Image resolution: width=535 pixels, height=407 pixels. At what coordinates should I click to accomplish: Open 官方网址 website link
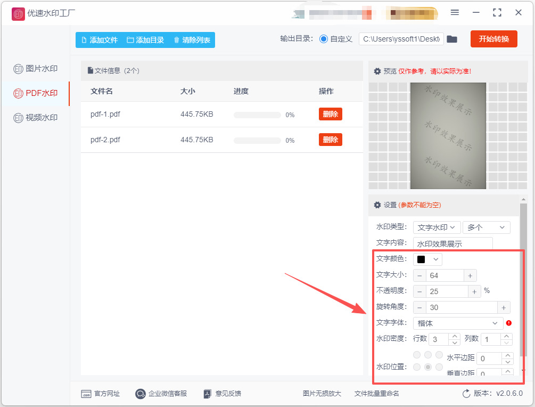(101, 394)
